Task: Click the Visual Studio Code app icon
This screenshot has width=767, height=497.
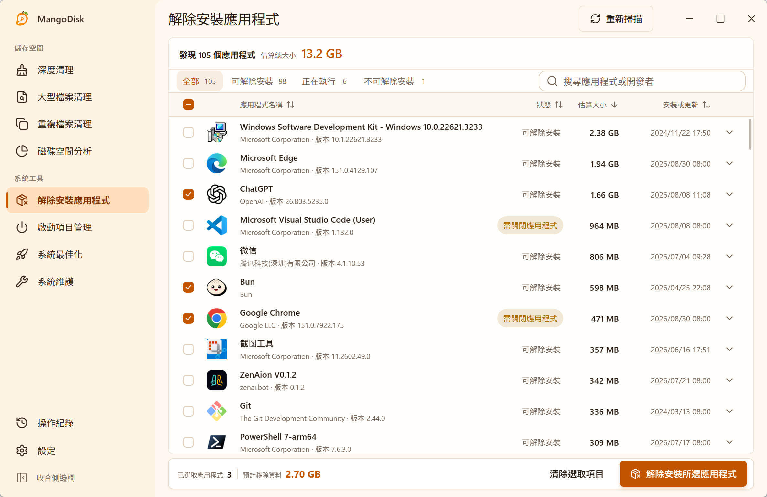Action: [217, 225]
